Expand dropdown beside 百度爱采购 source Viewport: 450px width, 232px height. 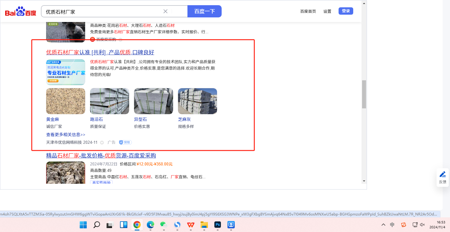pos(120,40)
